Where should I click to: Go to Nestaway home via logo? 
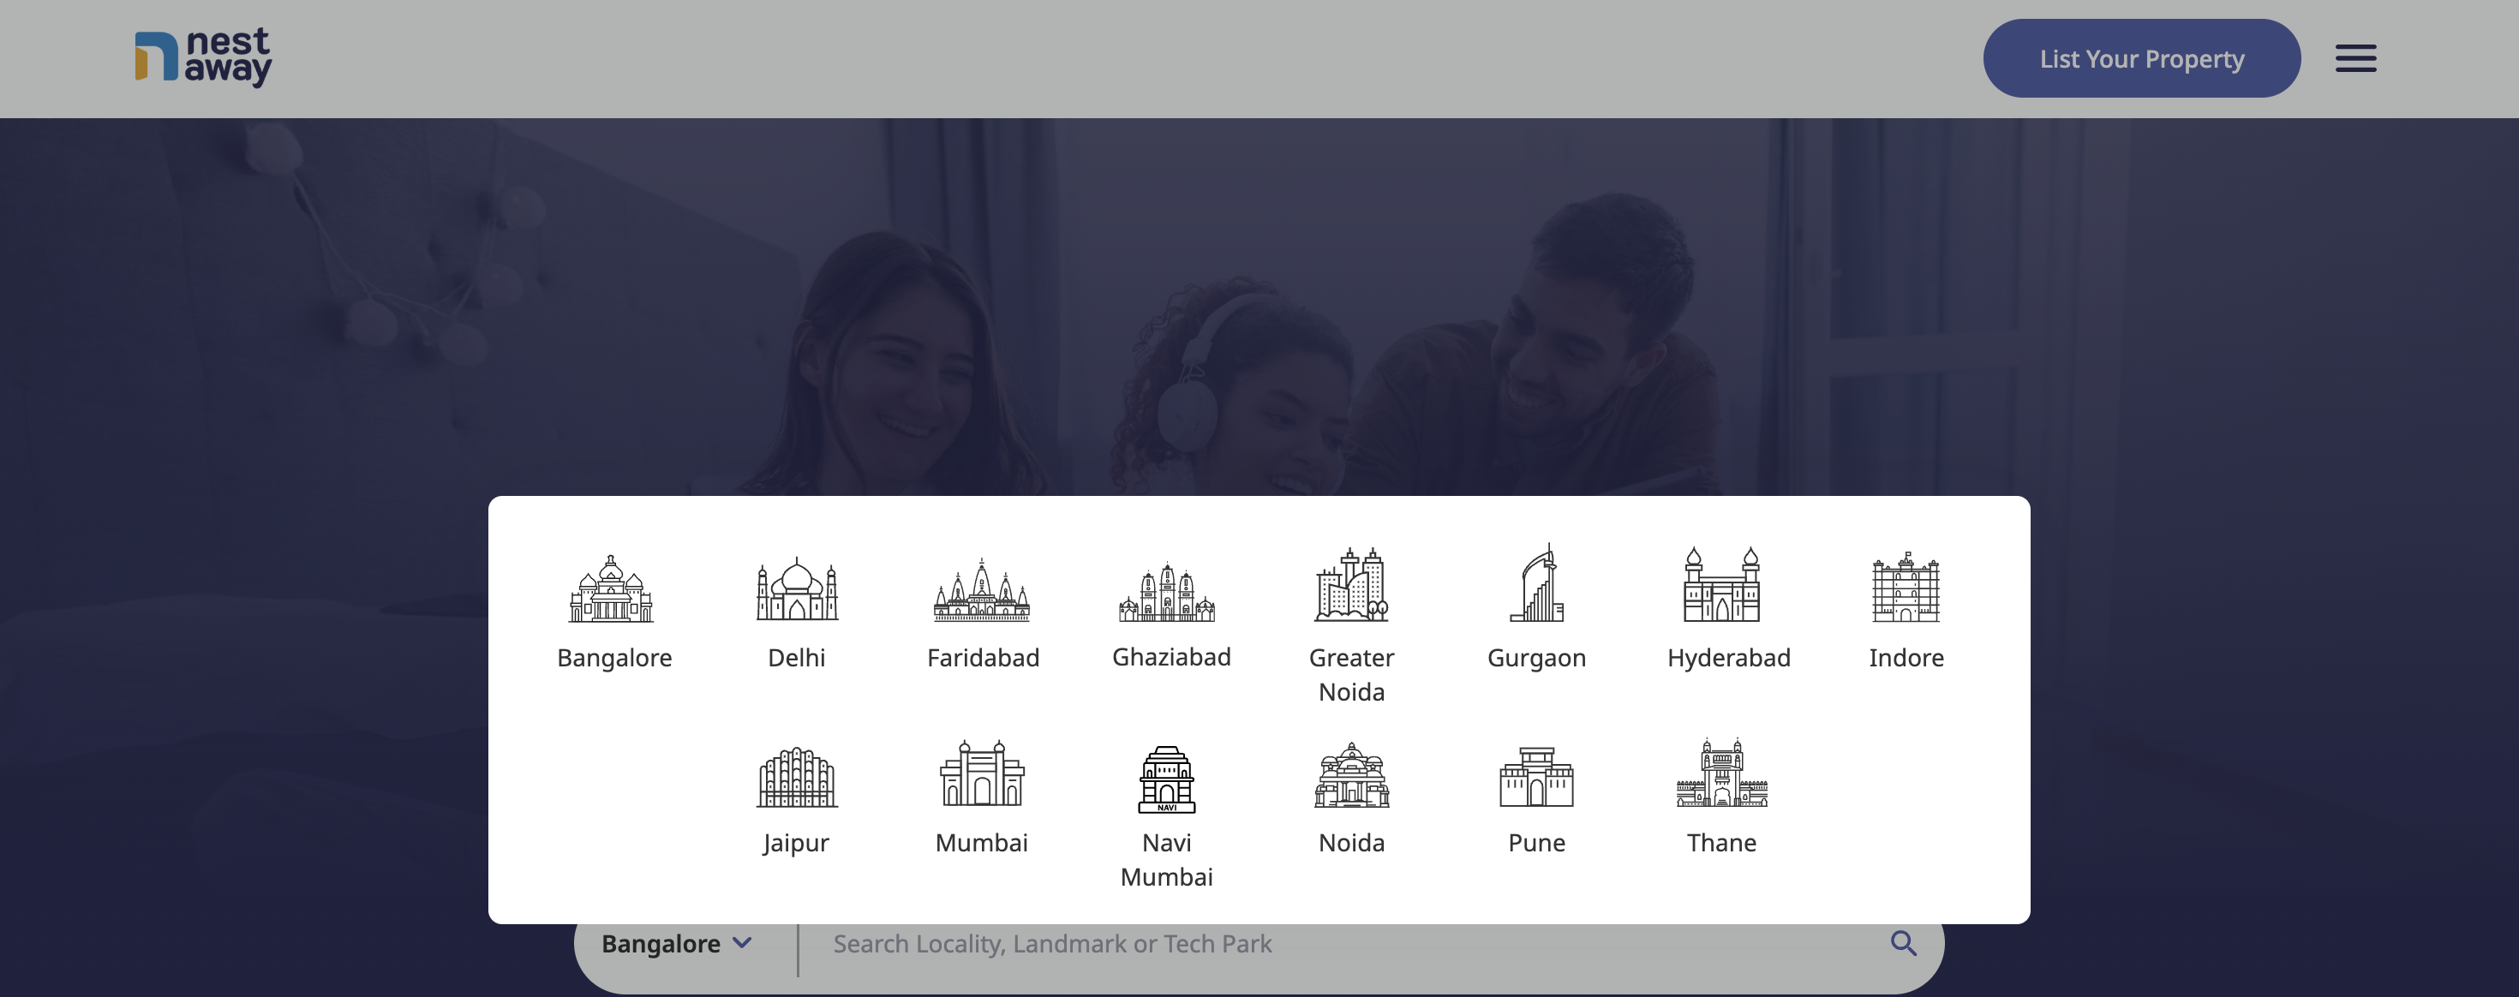pyautogui.click(x=203, y=57)
